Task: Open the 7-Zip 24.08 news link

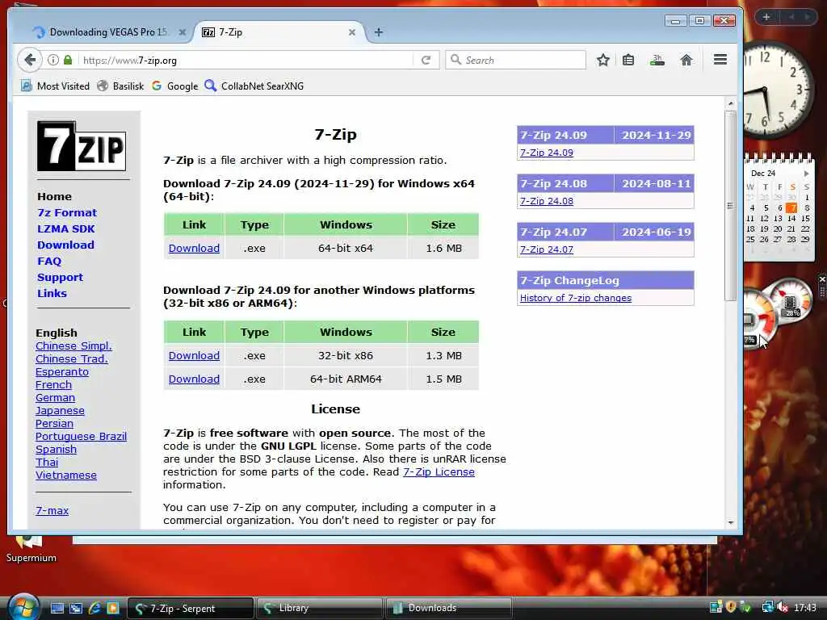Action: point(547,201)
